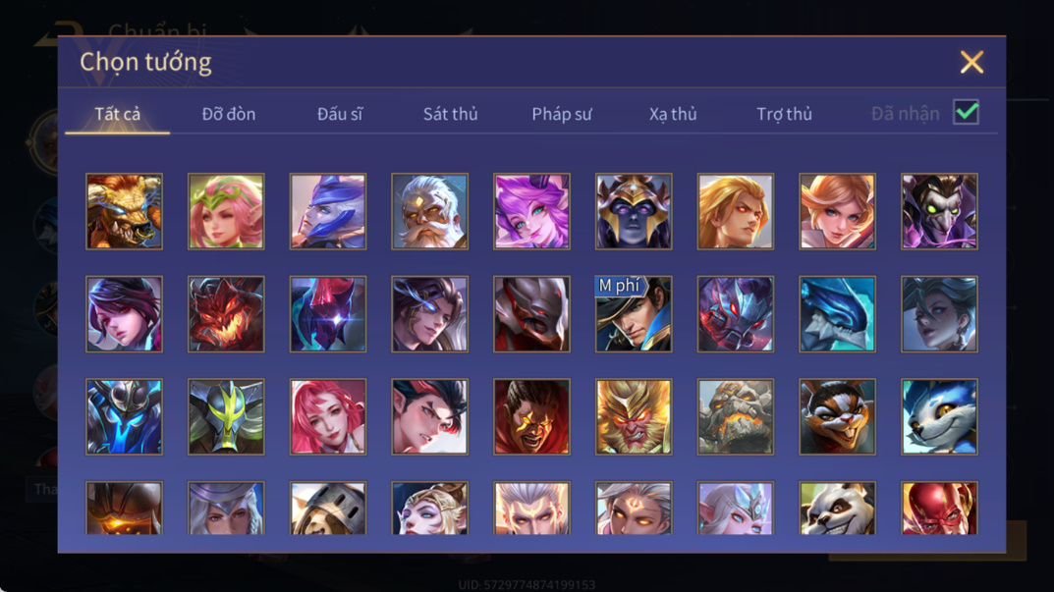
Task: Toggle the 'Đã nhận' checkbox
Action: [x=966, y=112]
